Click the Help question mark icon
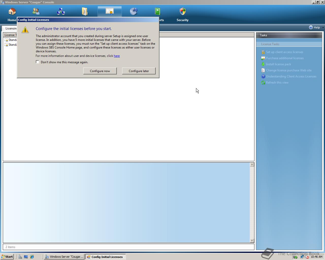The image size is (325, 260). (x=311, y=27)
